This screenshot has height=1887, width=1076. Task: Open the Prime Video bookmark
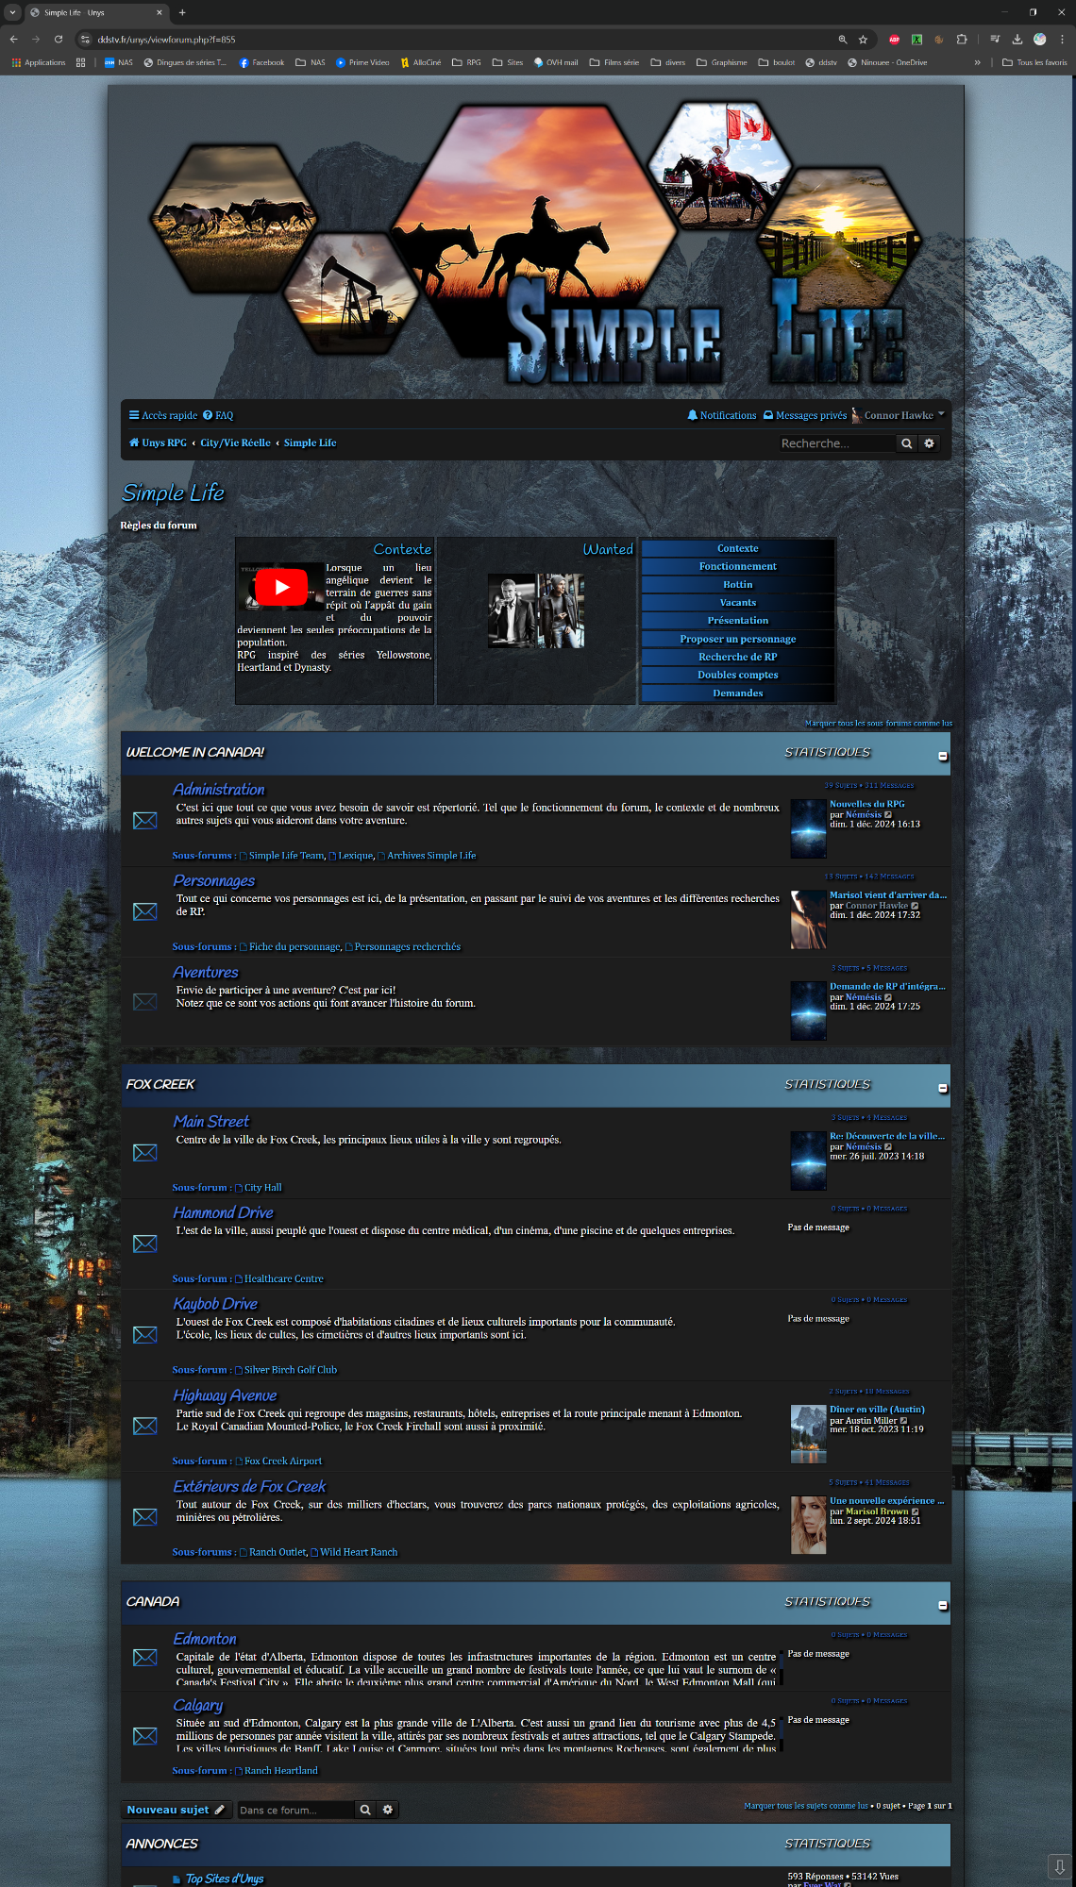tap(362, 62)
